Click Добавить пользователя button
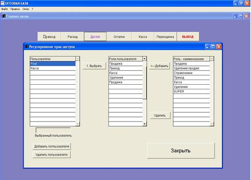 click(52, 146)
